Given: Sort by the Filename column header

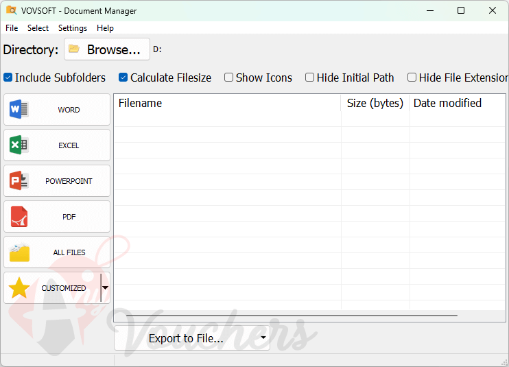Looking at the screenshot, I should point(227,103).
